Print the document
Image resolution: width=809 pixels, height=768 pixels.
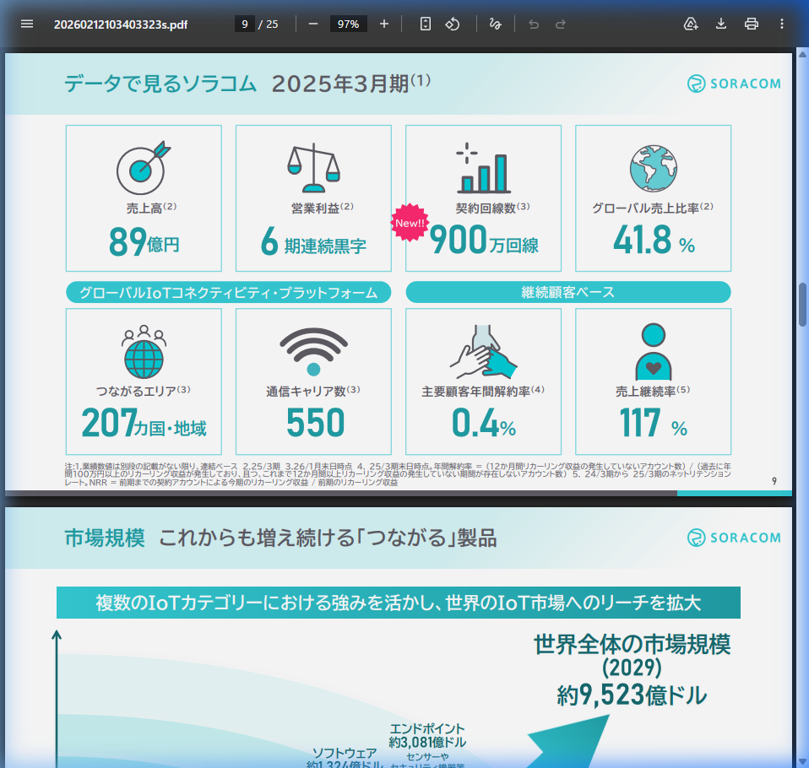751,24
